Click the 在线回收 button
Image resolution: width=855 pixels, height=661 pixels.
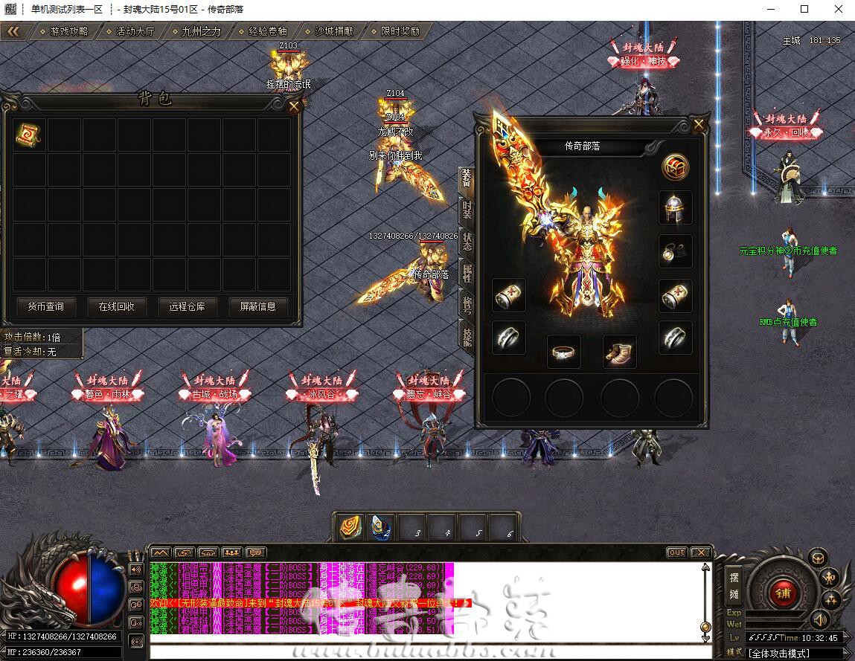[116, 307]
